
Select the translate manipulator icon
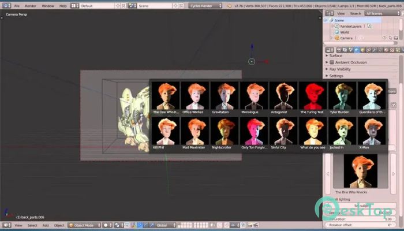coord(140,225)
